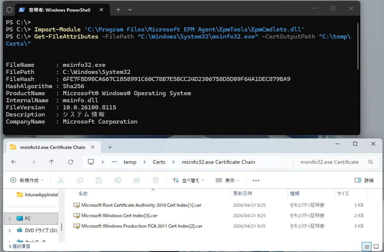384x252 pixels.
Task: Open the 表示 view options button
Action: click(228, 180)
